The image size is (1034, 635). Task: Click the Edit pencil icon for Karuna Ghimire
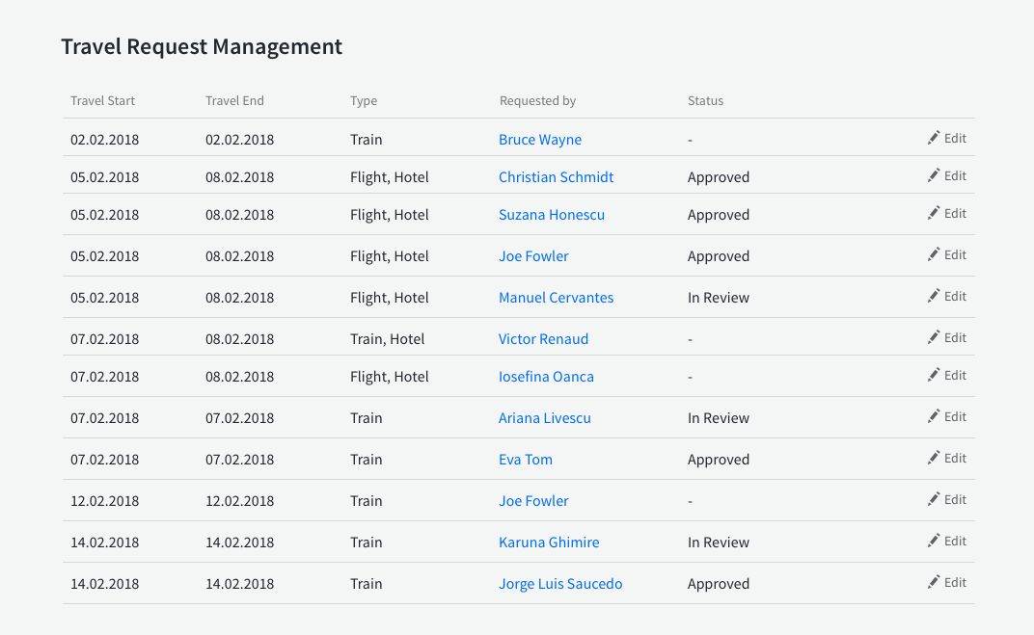coord(934,540)
